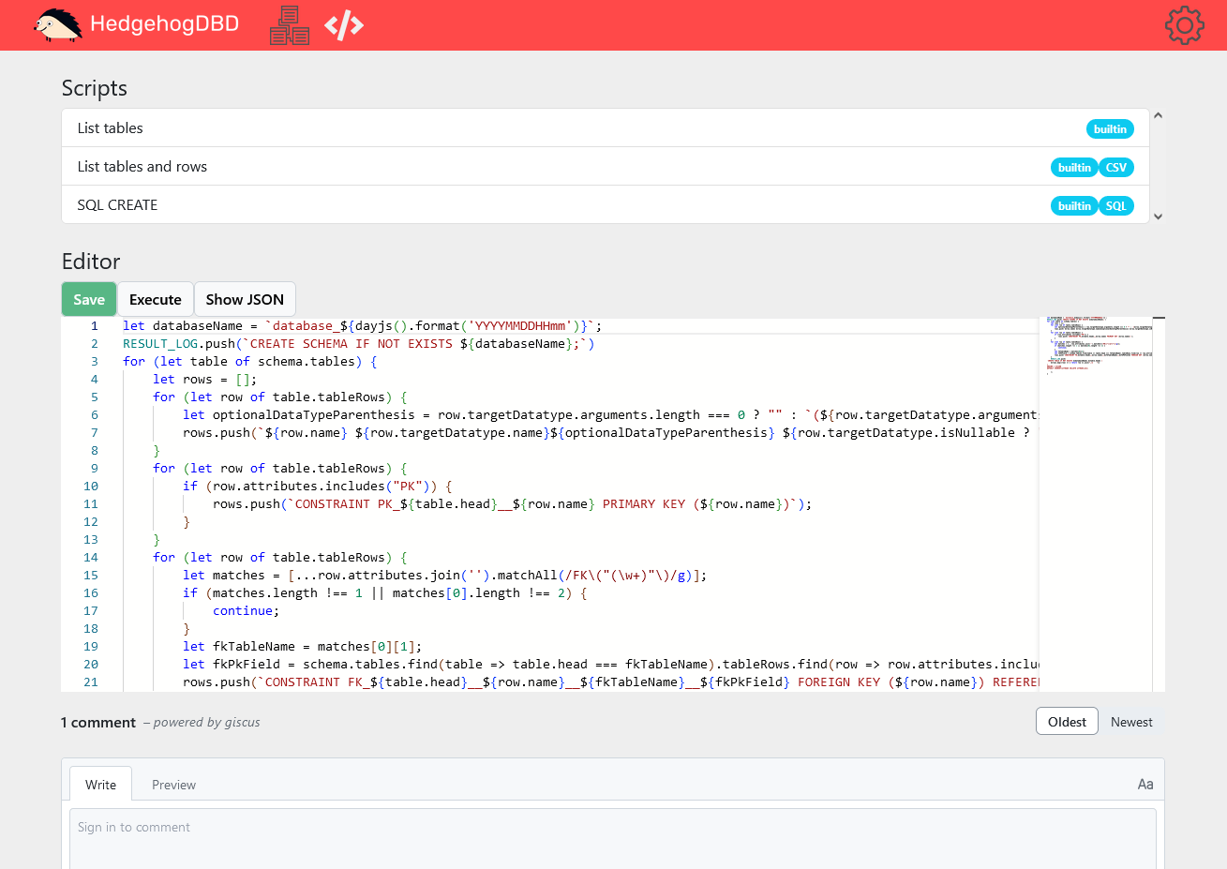Switch to Preview tab
The image size is (1227, 869).
point(174,785)
